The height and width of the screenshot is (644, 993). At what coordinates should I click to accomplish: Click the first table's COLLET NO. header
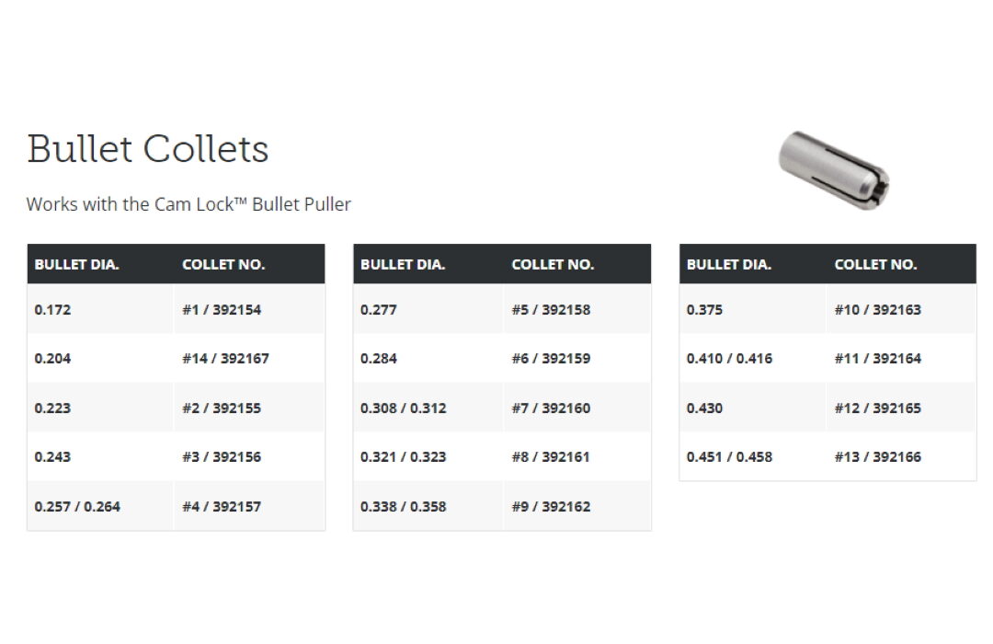pos(223,264)
